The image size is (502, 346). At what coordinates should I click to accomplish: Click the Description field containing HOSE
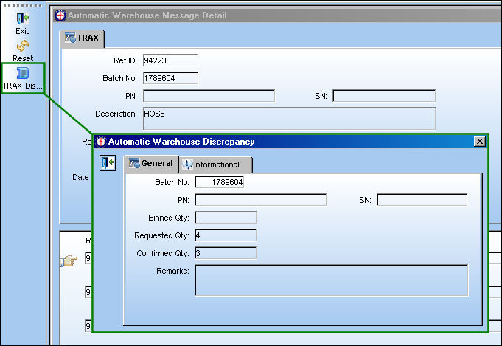289,119
